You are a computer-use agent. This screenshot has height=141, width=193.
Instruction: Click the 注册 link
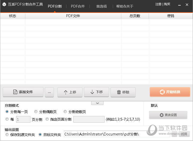[158, 4]
